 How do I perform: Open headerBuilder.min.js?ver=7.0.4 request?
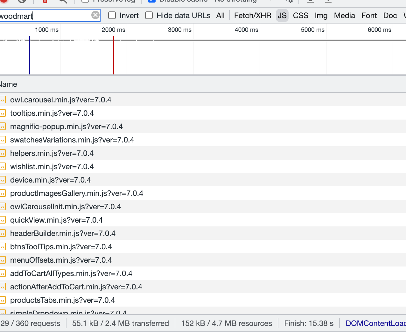tap(203, 233)
